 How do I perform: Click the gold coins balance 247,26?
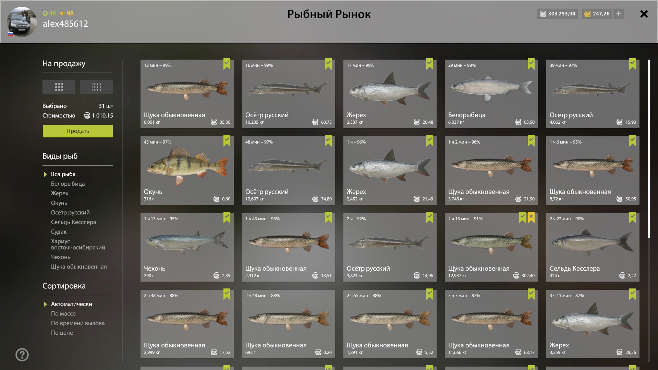coord(597,14)
